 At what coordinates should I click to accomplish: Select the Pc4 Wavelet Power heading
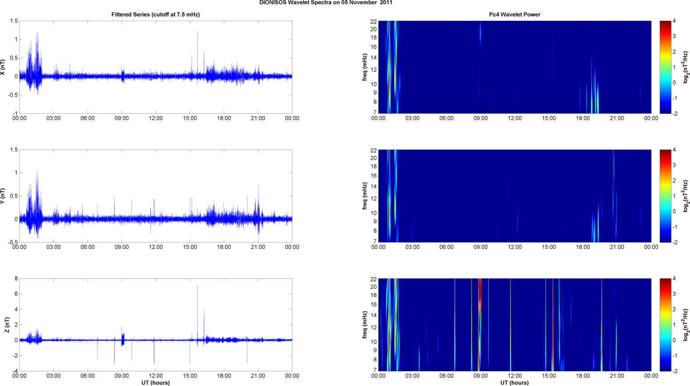click(514, 14)
